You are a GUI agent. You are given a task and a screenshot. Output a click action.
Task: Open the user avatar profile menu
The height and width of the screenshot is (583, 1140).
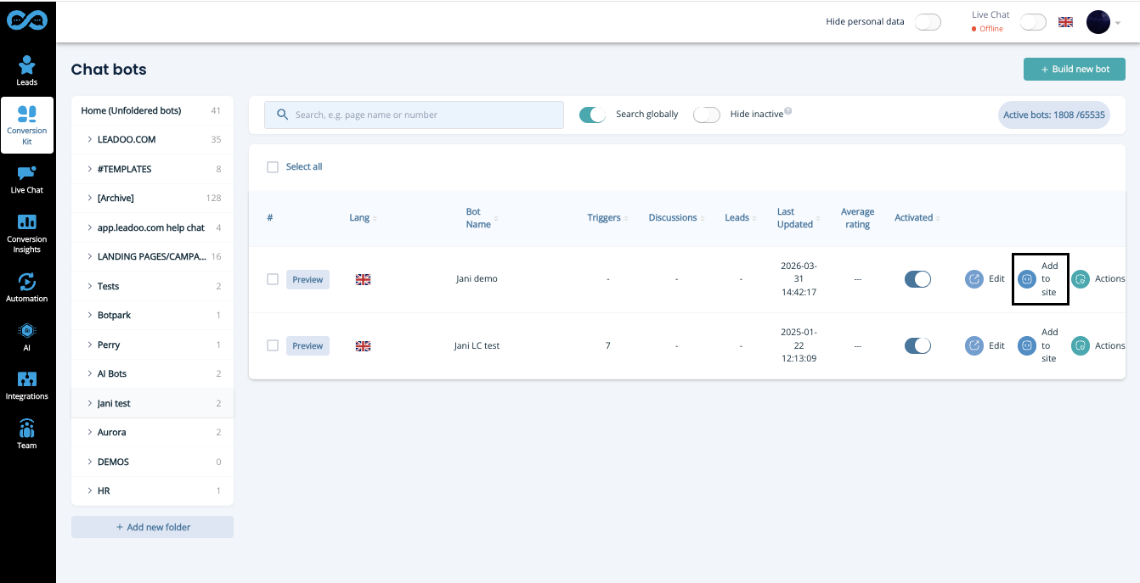click(x=1098, y=22)
